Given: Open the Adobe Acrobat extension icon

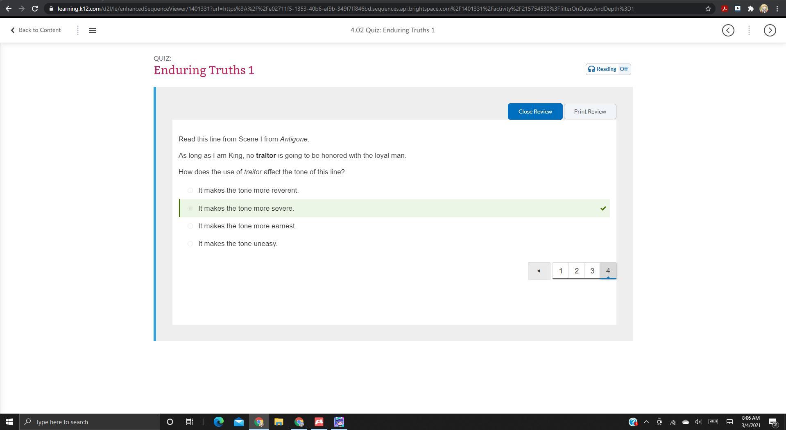Looking at the screenshot, I should [725, 9].
